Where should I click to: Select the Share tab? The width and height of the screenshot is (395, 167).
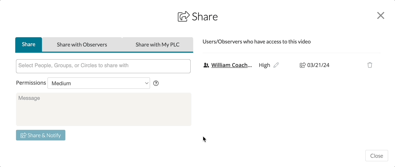tap(28, 44)
